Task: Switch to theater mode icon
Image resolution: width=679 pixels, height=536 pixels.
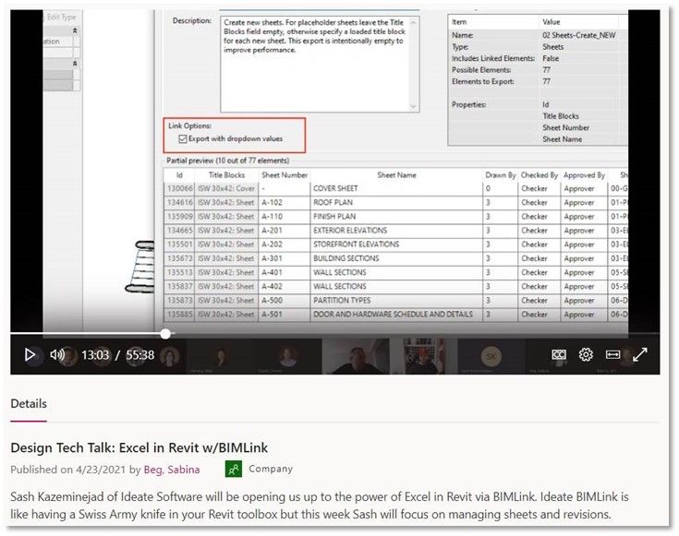Action: tap(612, 355)
